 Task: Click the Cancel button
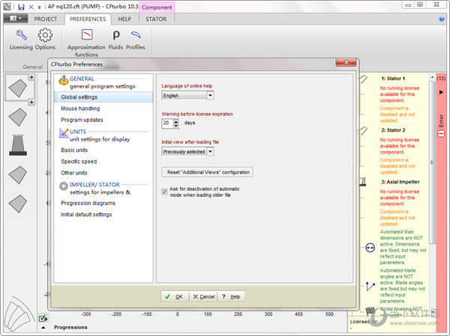click(x=203, y=297)
